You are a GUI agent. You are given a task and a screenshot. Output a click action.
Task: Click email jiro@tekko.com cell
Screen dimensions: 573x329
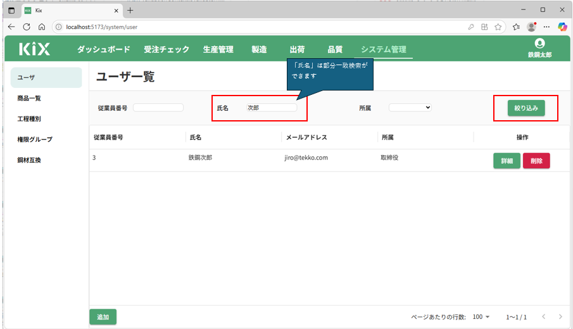[306, 158]
